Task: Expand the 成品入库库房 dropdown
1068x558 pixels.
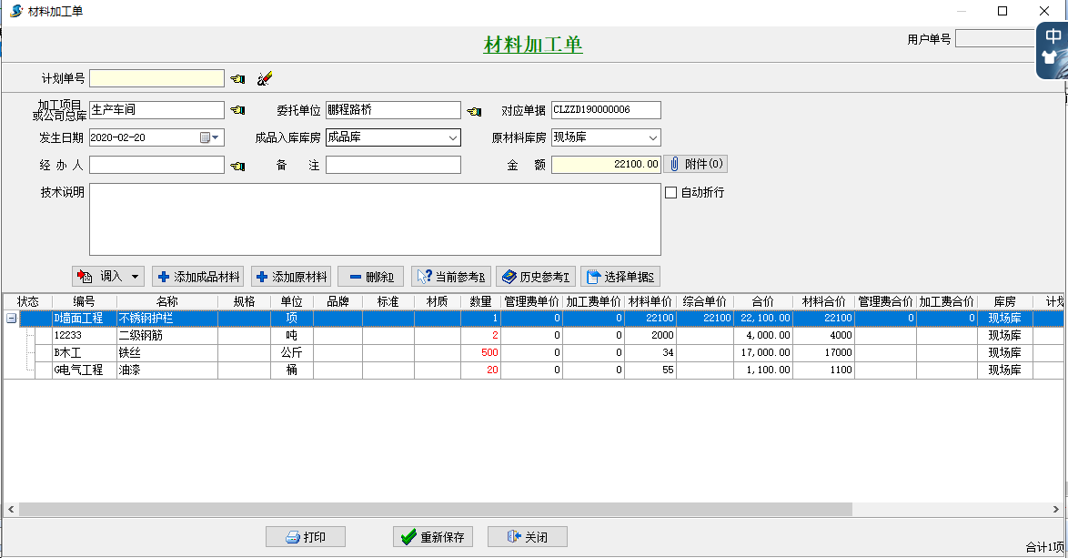Action: [x=452, y=137]
